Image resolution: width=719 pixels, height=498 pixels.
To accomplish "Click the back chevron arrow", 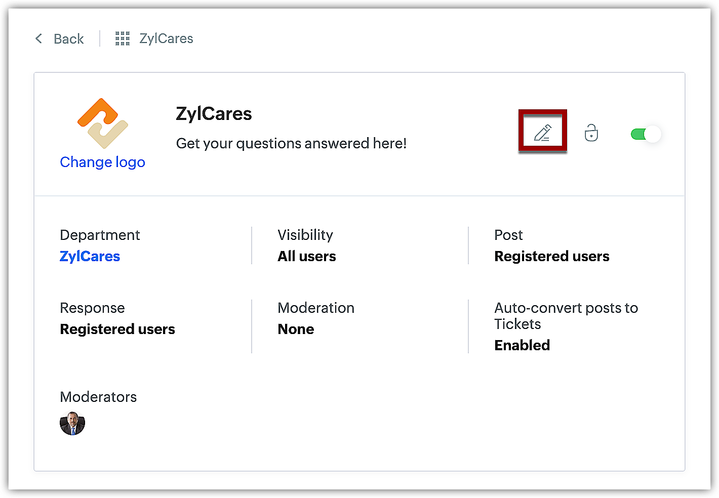I will pos(38,38).
